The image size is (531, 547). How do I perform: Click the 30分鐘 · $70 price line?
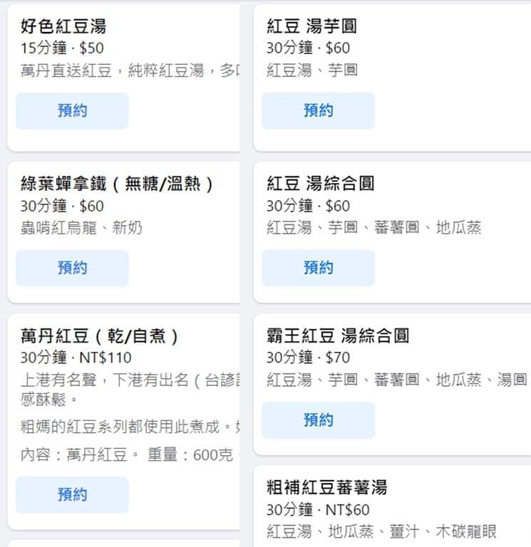309,358
